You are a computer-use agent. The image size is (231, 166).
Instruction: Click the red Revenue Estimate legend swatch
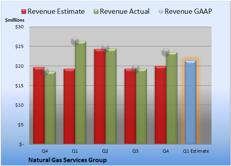click(x=24, y=11)
